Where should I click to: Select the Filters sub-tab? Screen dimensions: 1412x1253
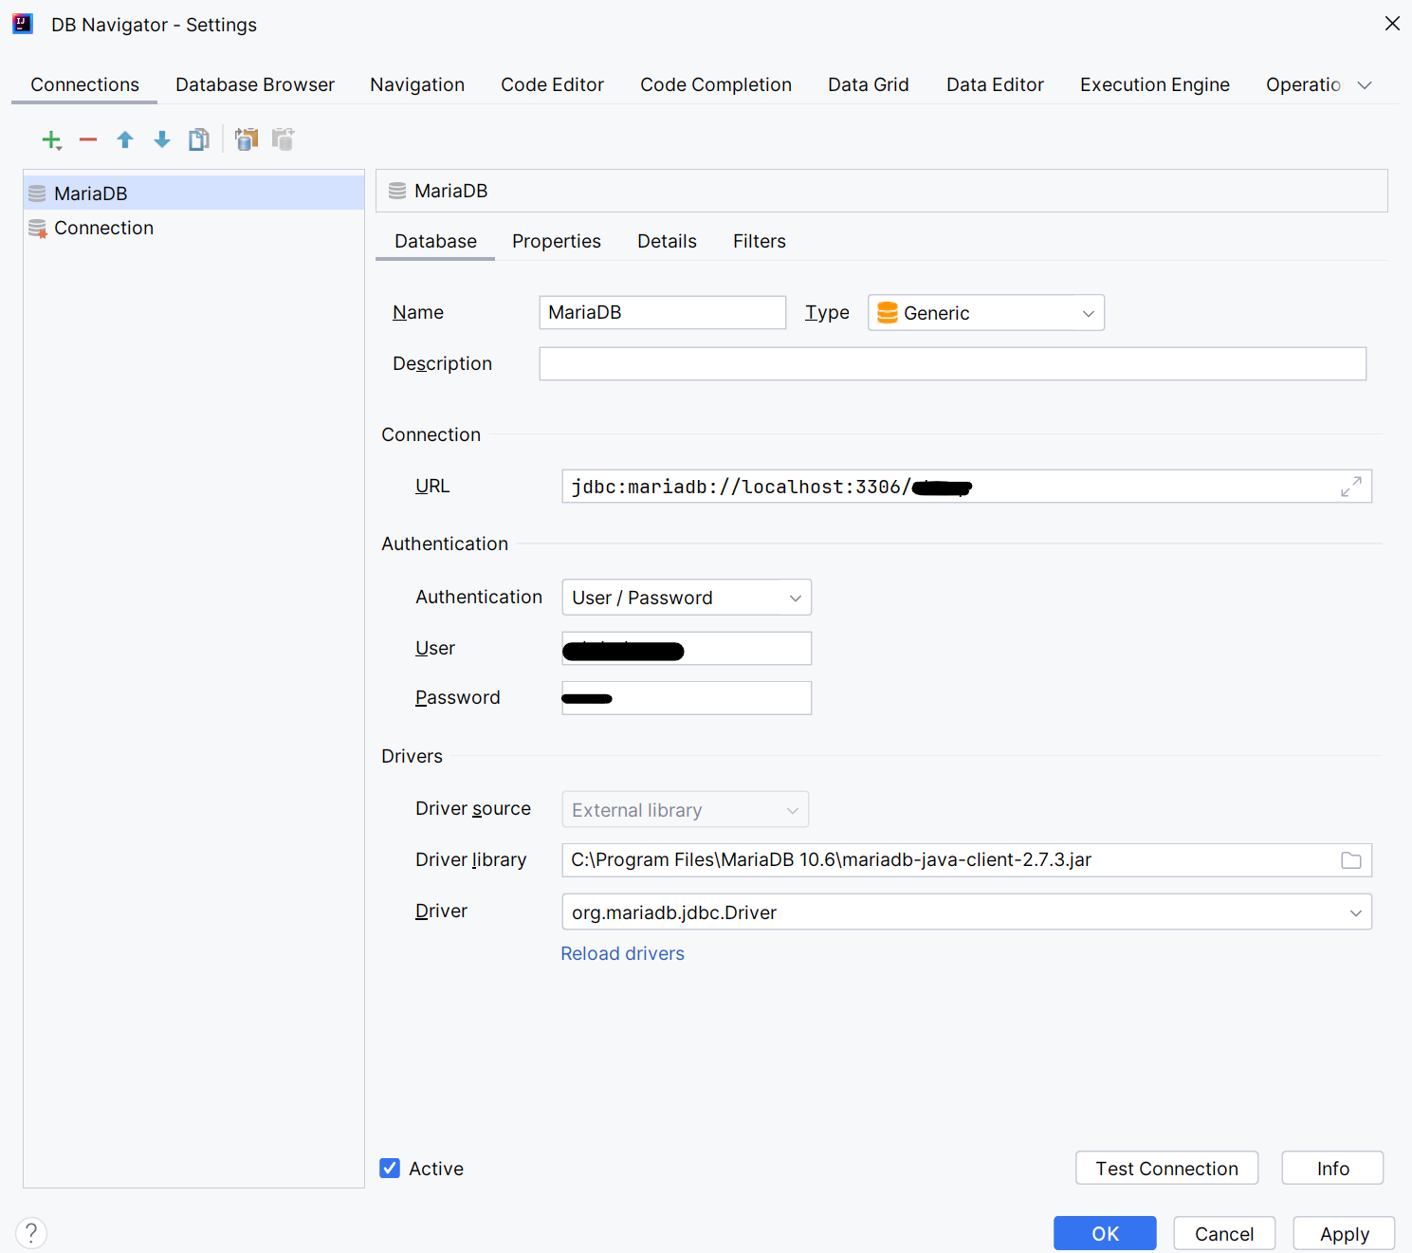point(760,241)
